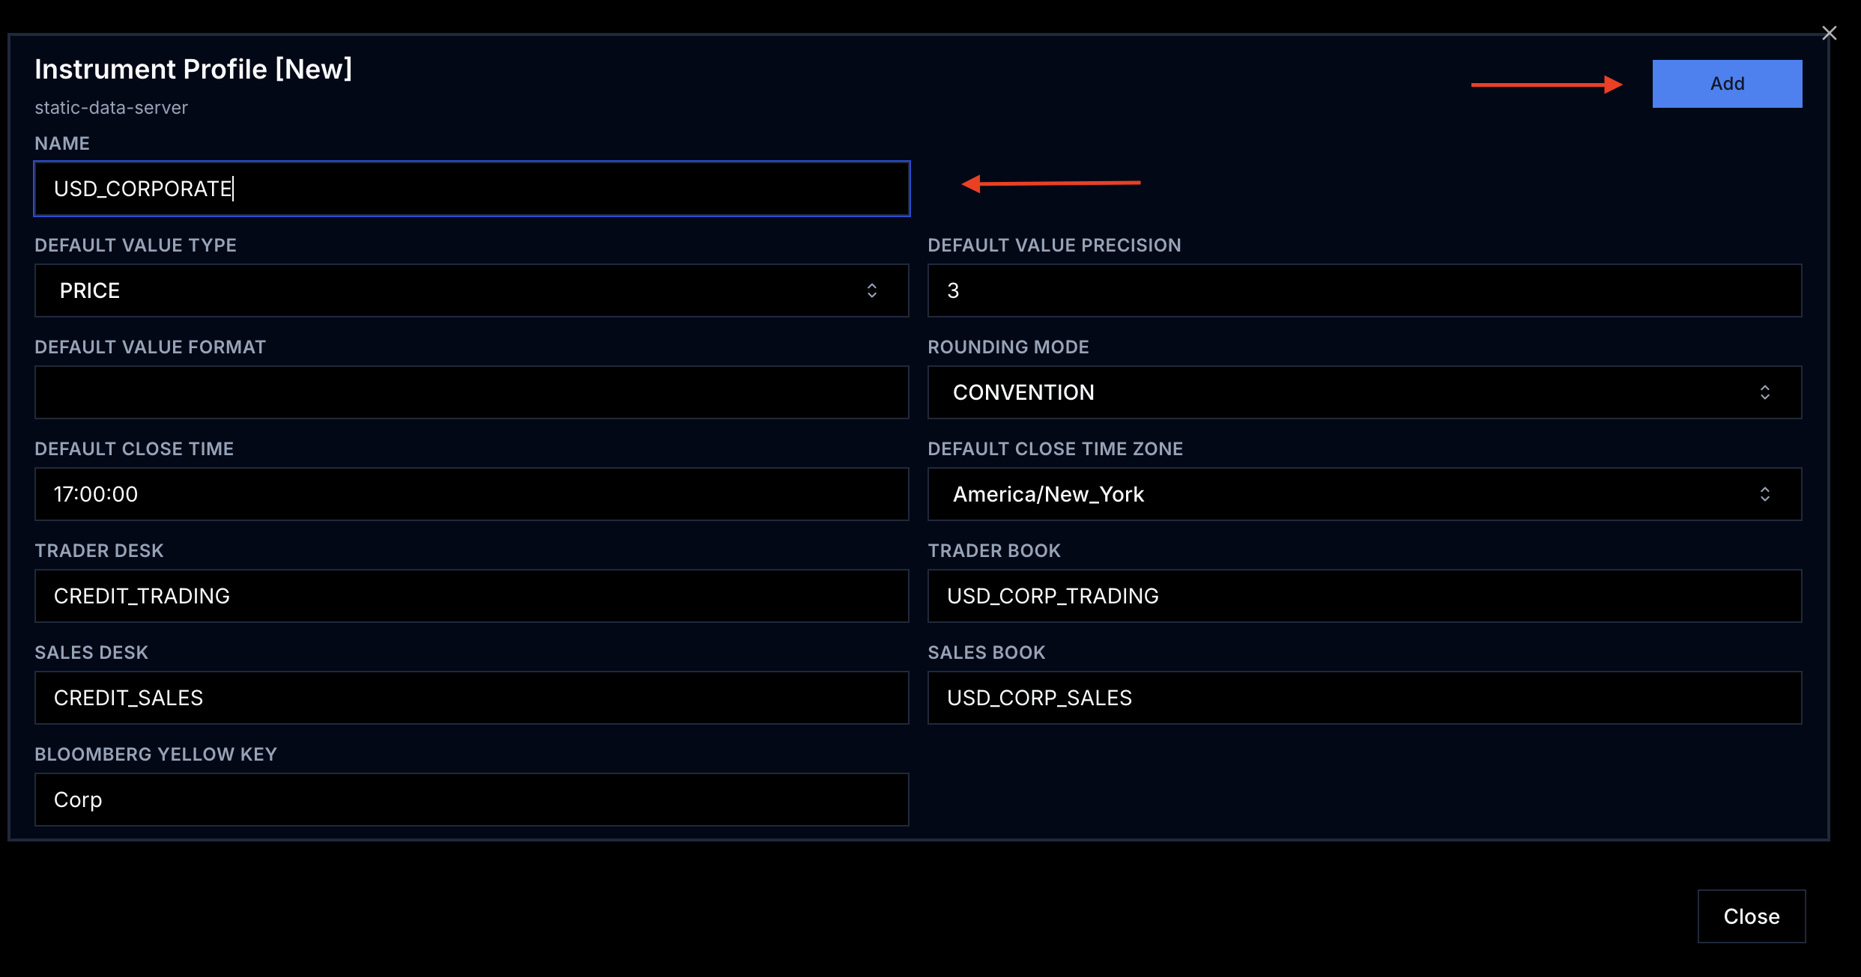Image resolution: width=1861 pixels, height=977 pixels.
Task: Click the DEFAULT VALUE PRECISION label
Action: coord(1054,246)
